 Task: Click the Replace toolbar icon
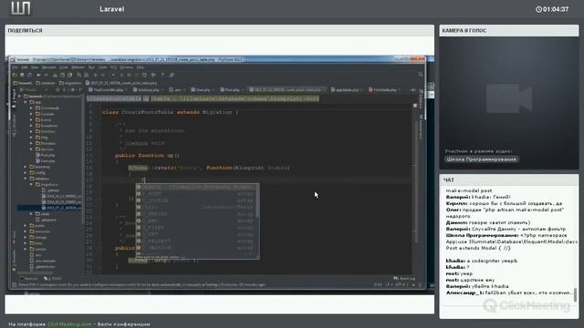[x=87, y=75]
